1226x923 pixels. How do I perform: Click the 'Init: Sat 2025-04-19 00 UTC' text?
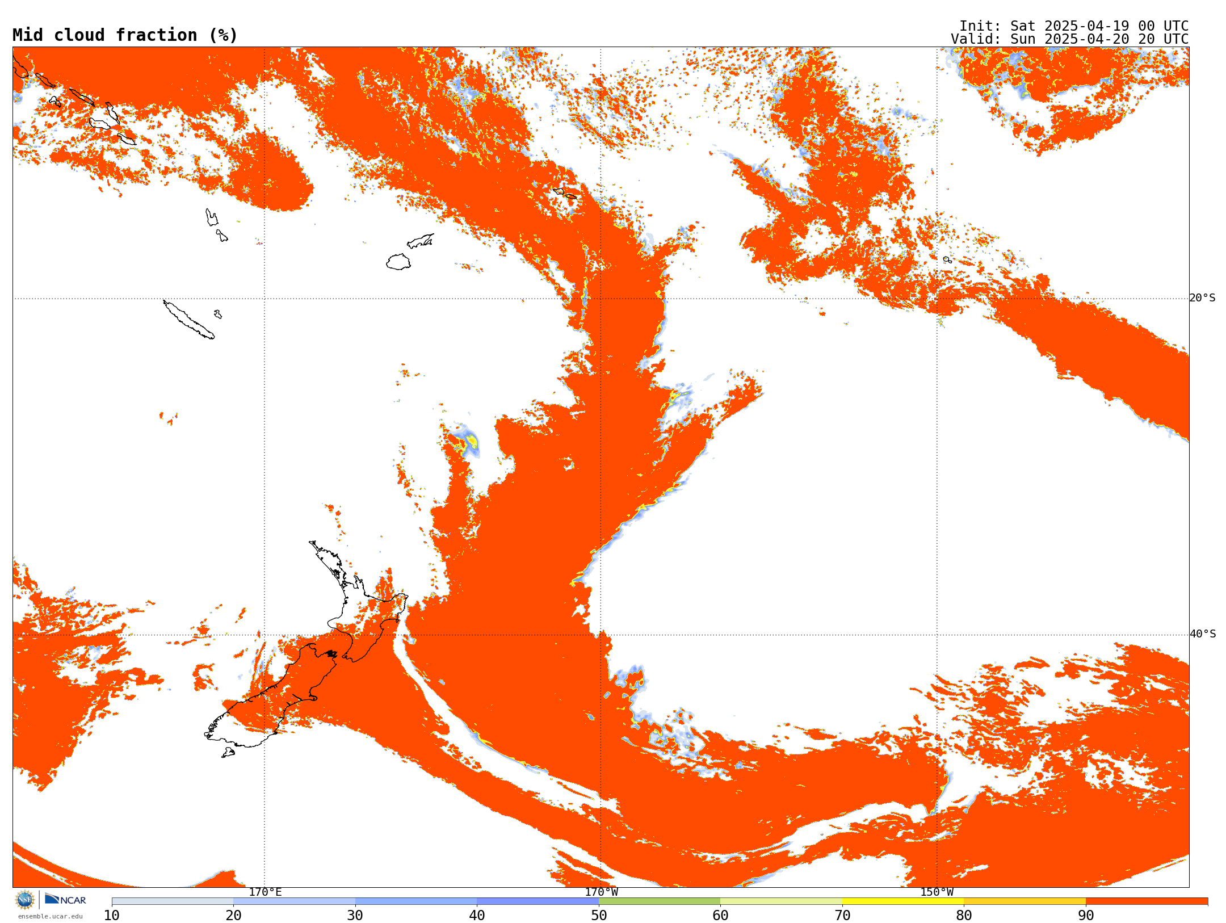coord(1074,26)
